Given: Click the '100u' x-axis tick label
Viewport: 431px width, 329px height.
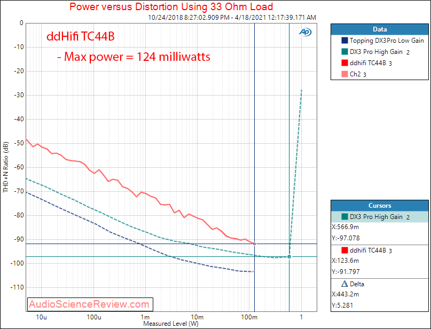Looking at the screenshot, I should [x=94, y=317].
